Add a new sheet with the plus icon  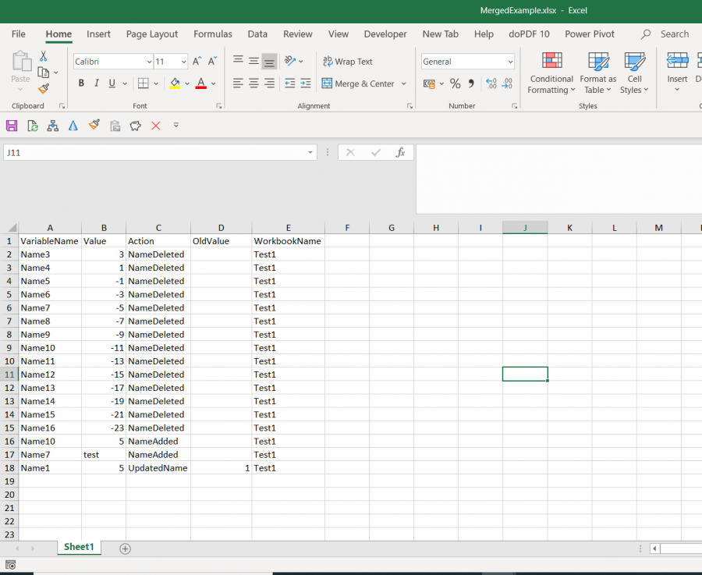coord(126,548)
